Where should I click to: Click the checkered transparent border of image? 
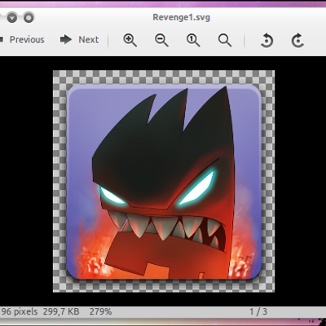tap(164, 77)
